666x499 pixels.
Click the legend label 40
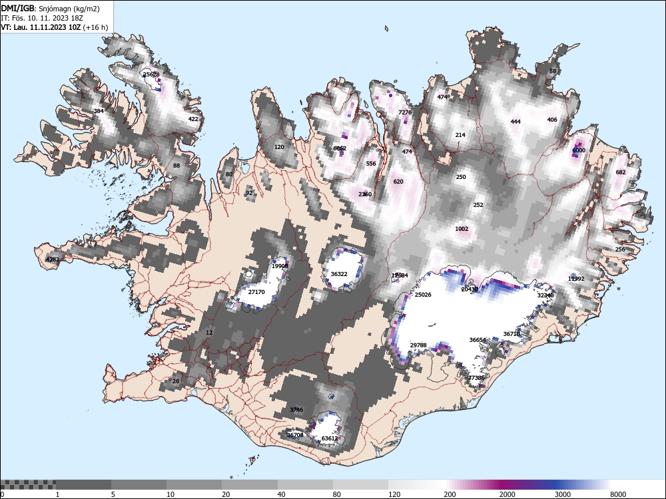281,494
